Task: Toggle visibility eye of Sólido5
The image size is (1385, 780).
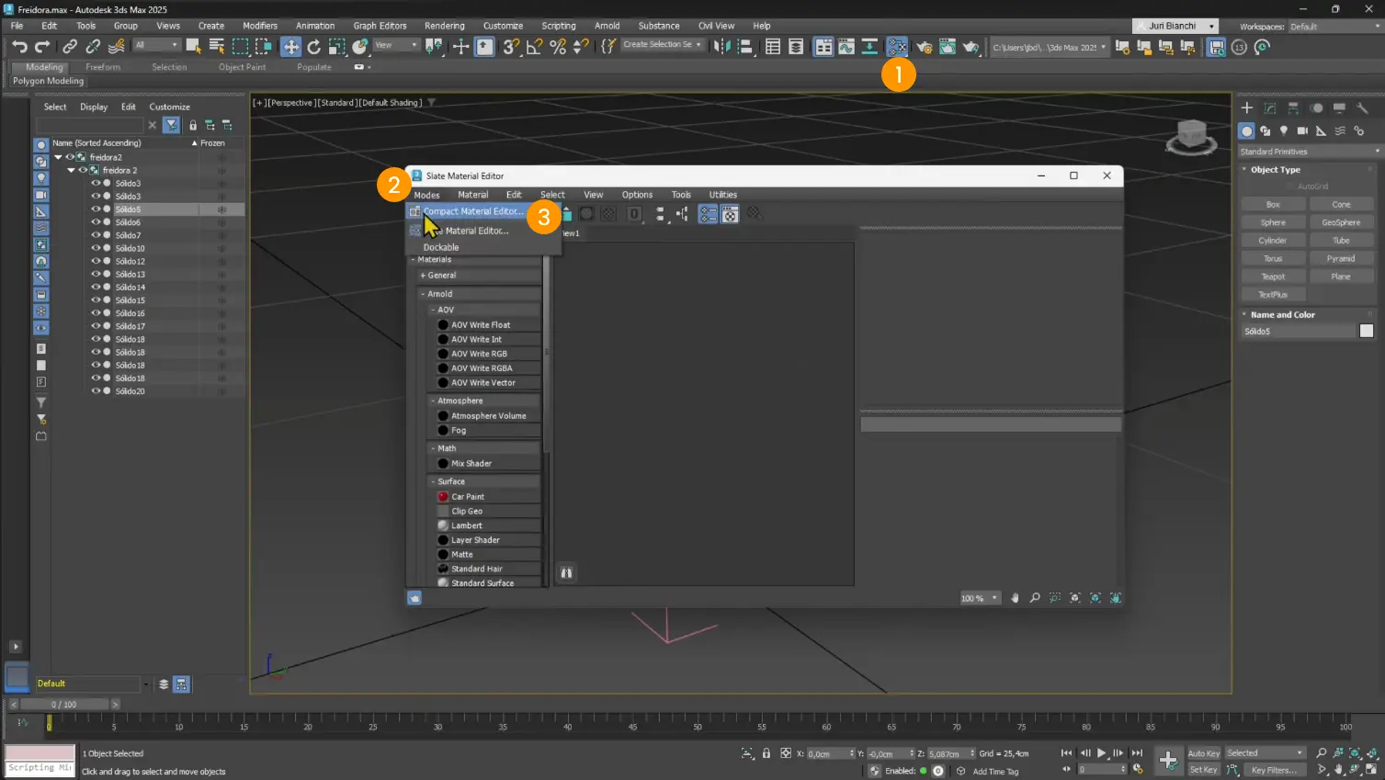Action: 96,209
